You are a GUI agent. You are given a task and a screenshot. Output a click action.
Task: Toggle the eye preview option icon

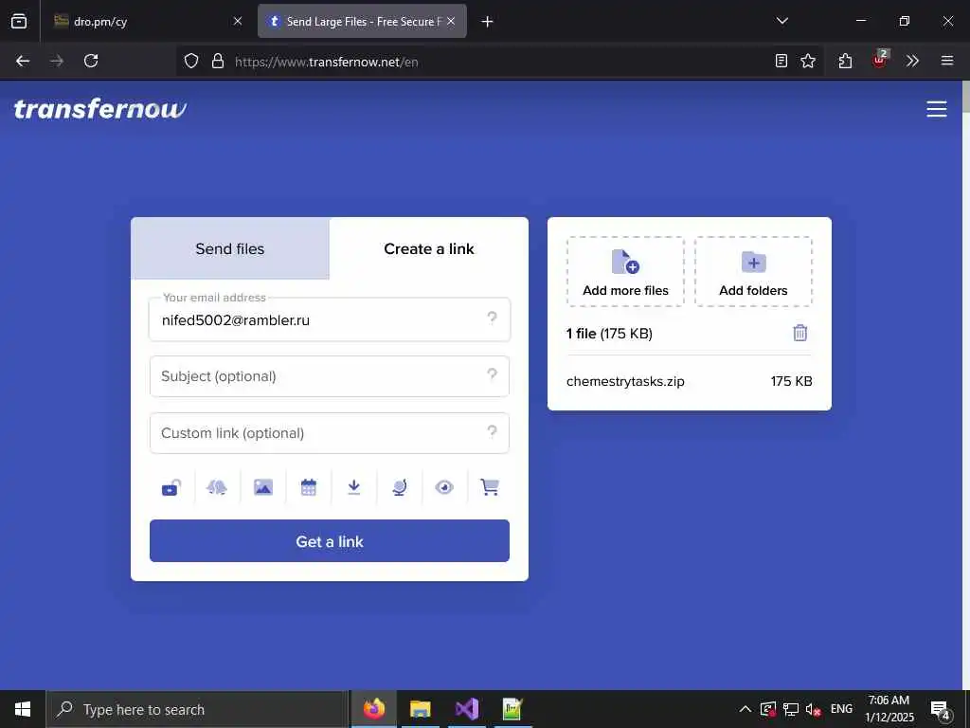pos(444,488)
